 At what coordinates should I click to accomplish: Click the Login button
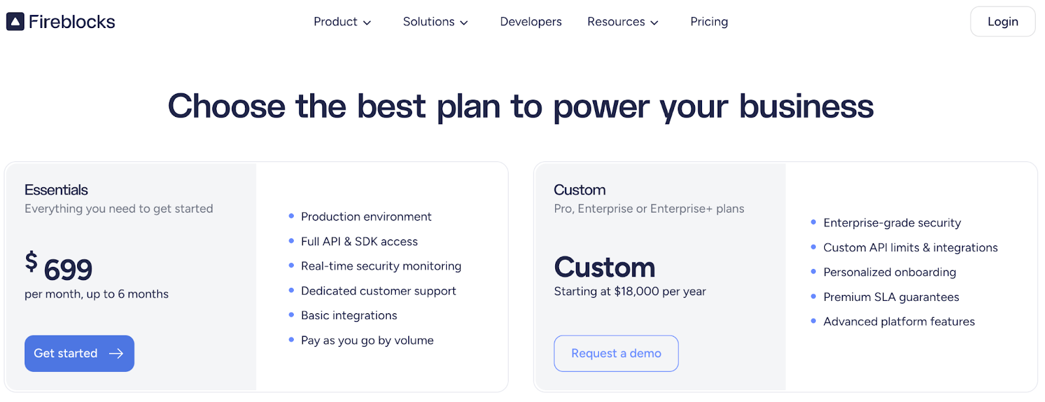click(1002, 21)
